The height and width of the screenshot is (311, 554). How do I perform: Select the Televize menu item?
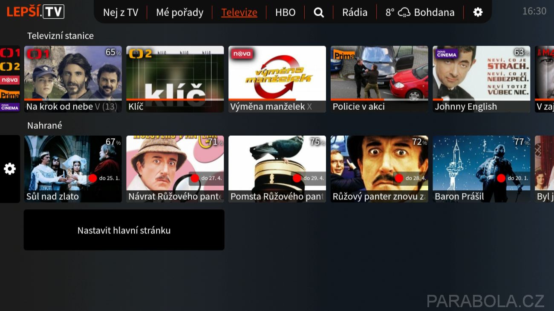(239, 12)
